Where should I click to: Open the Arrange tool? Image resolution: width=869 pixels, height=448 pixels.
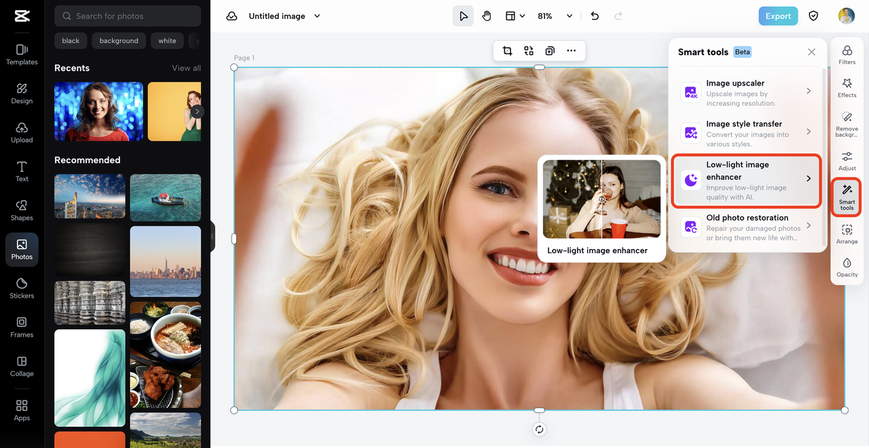pyautogui.click(x=847, y=235)
